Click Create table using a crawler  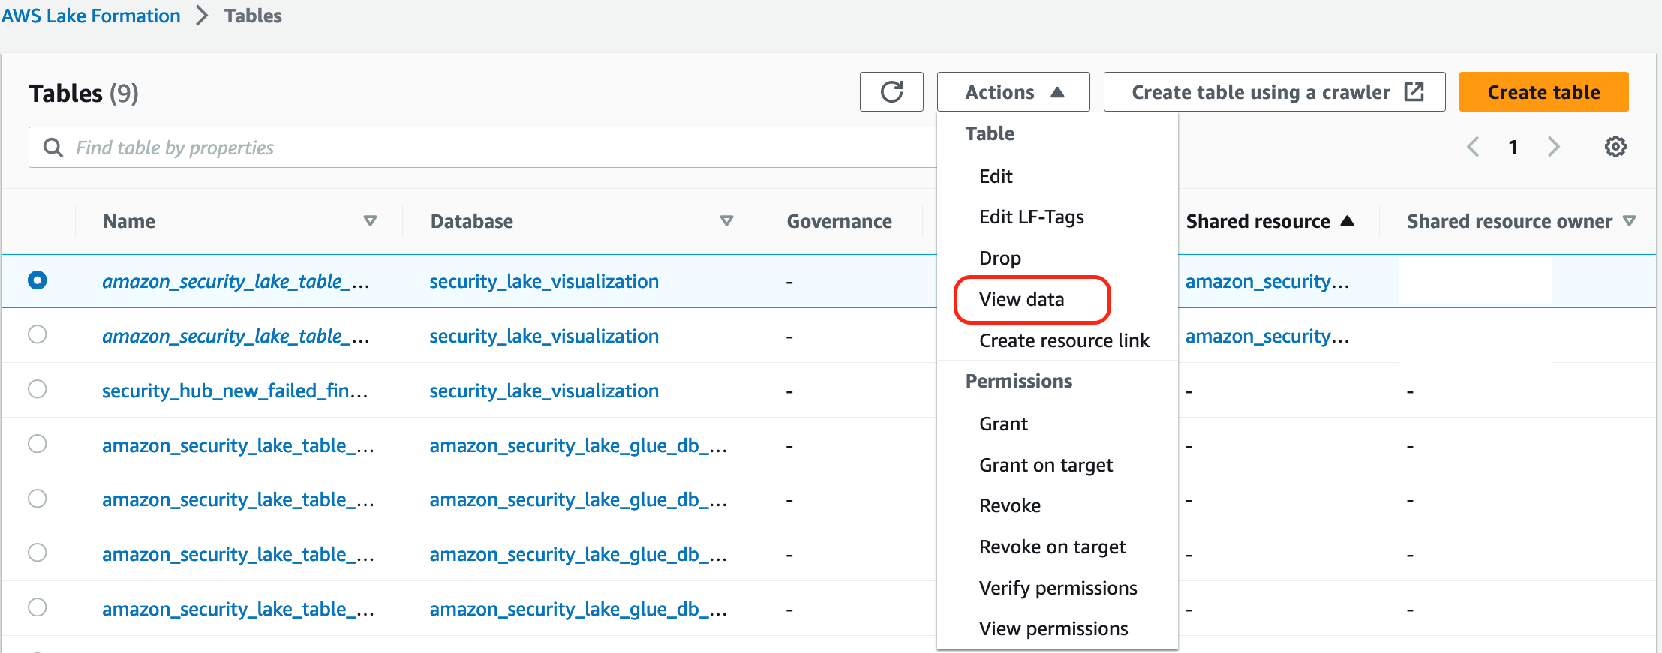(1274, 92)
